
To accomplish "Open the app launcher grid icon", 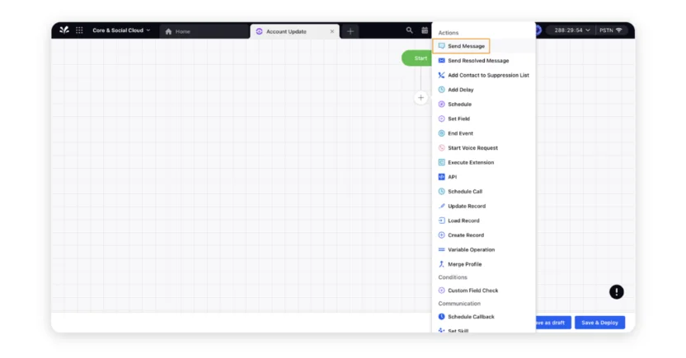I will [x=79, y=30].
